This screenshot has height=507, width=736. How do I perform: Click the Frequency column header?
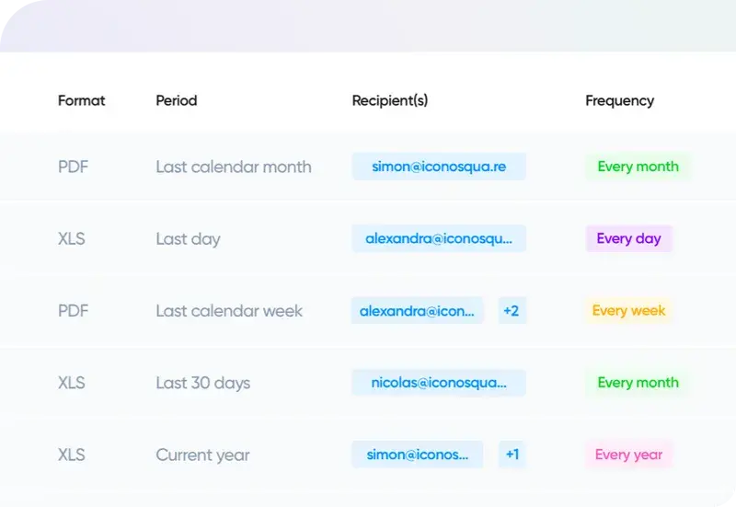(x=619, y=100)
